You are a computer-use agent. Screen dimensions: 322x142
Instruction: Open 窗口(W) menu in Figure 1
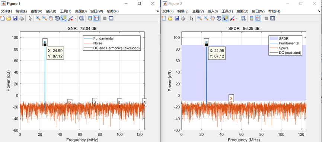click(97, 11)
